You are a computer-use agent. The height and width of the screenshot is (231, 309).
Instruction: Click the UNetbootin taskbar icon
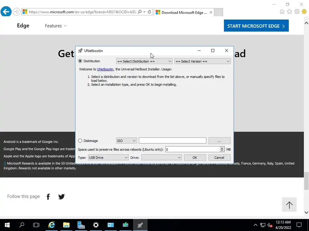click(x=140, y=225)
